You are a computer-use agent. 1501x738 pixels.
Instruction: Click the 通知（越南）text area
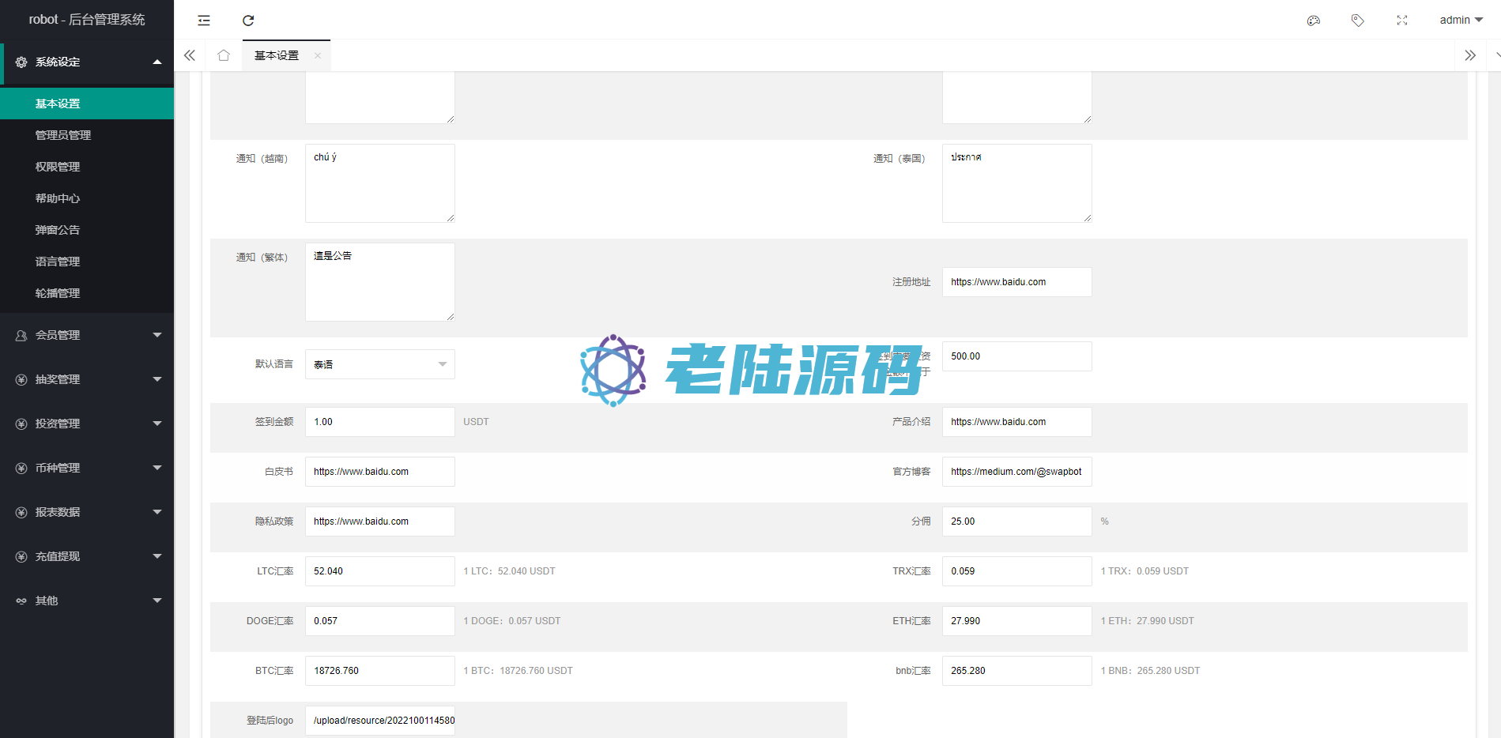tap(379, 183)
